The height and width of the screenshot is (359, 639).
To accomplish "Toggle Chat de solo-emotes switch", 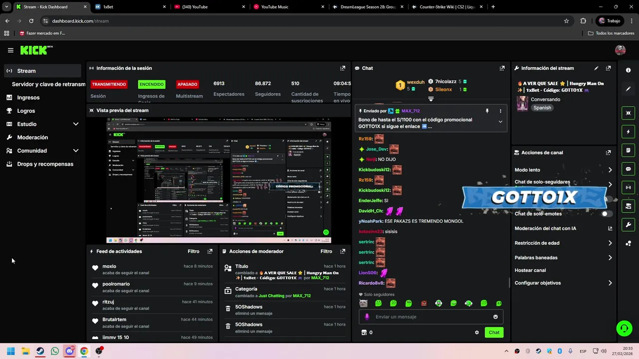I will 607,214.
